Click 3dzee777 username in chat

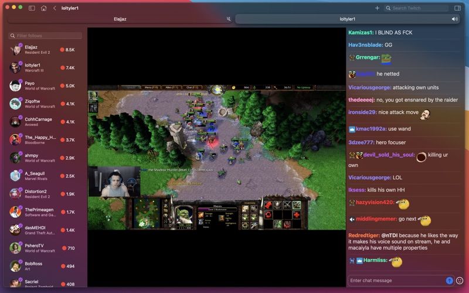click(x=361, y=142)
